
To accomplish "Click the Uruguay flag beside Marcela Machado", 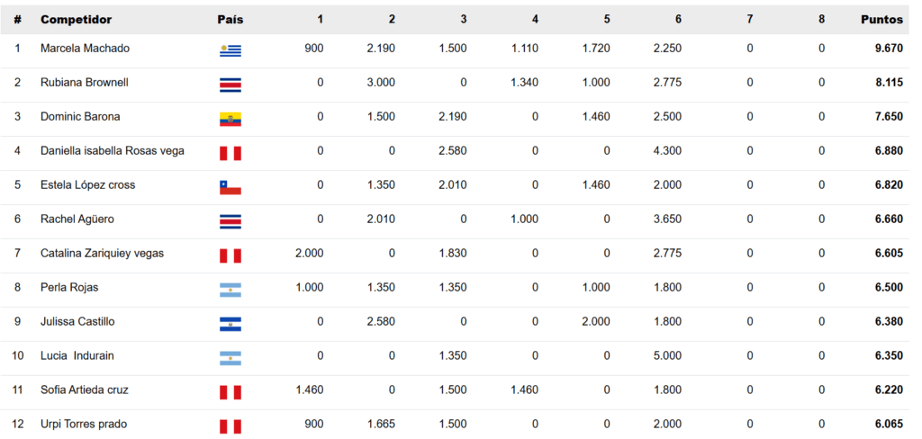I will click(x=230, y=51).
